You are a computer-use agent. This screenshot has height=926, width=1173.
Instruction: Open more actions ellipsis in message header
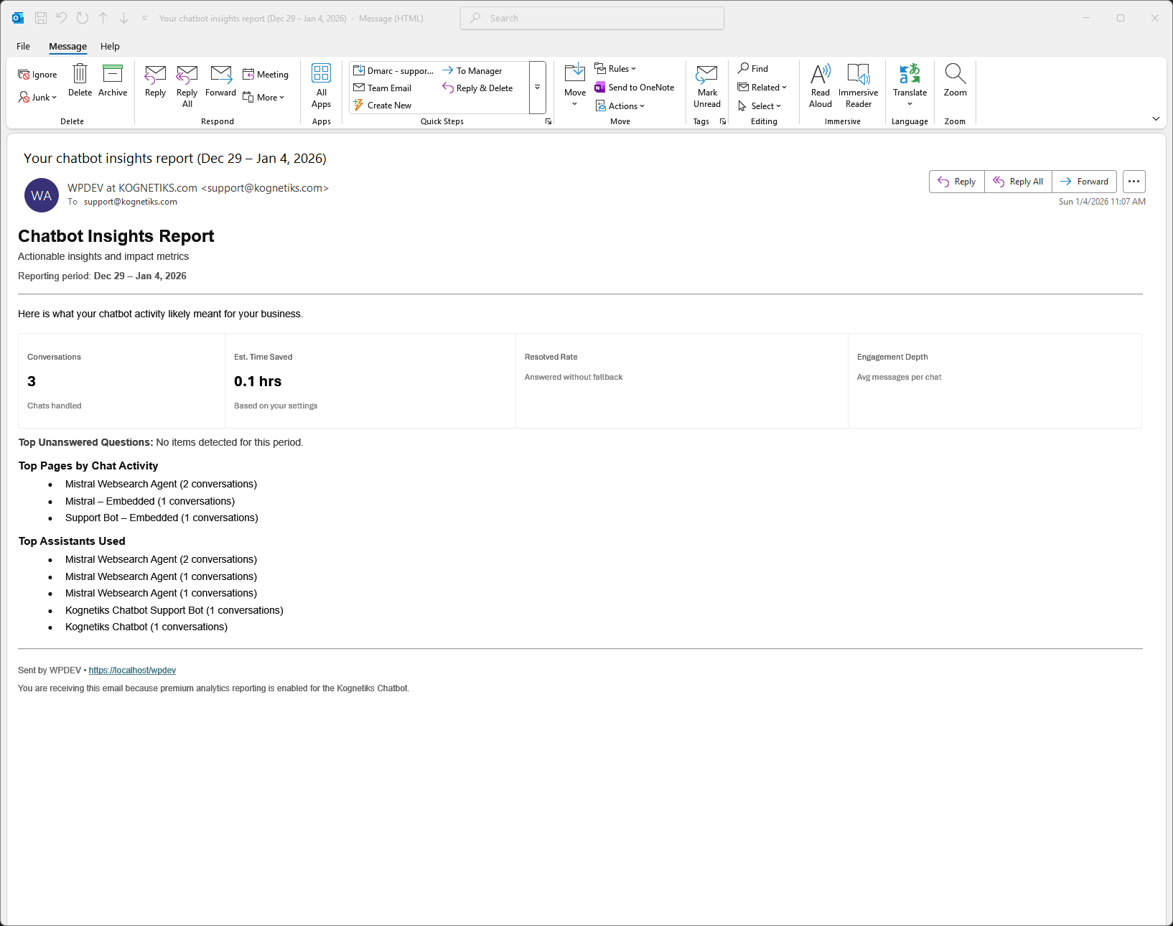1134,182
